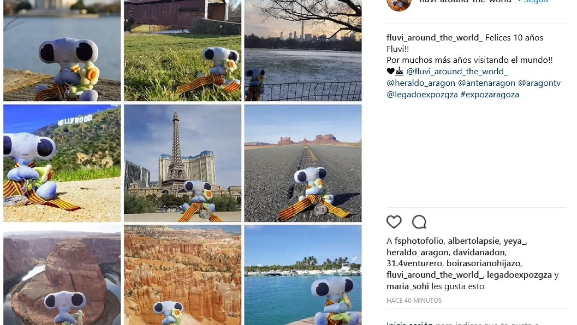Open albertolapsie's profile in likes list
Image resolution: width=577 pixels, height=325 pixels.
click(x=473, y=241)
